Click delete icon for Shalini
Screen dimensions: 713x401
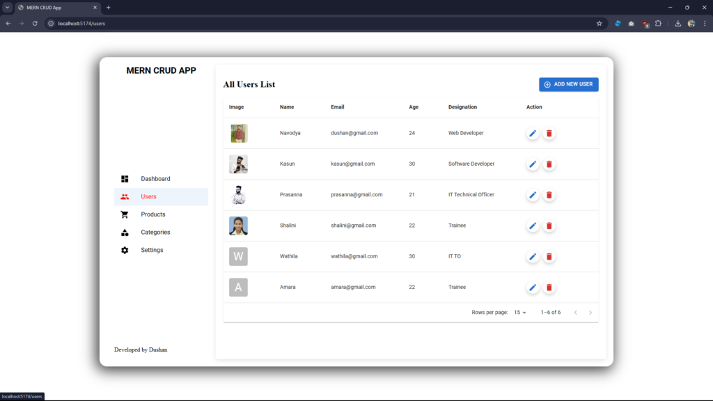549,226
